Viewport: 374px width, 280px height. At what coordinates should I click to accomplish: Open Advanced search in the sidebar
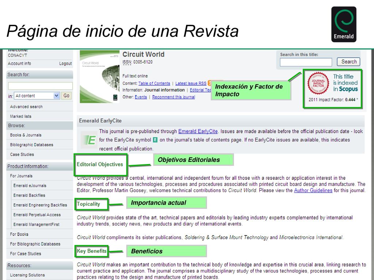tap(26, 107)
